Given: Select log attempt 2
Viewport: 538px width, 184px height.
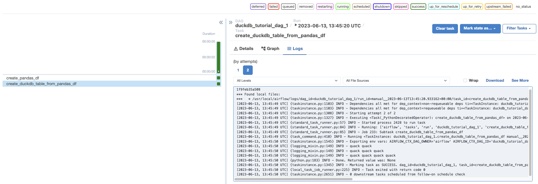Looking at the screenshot, I should pos(248,70).
